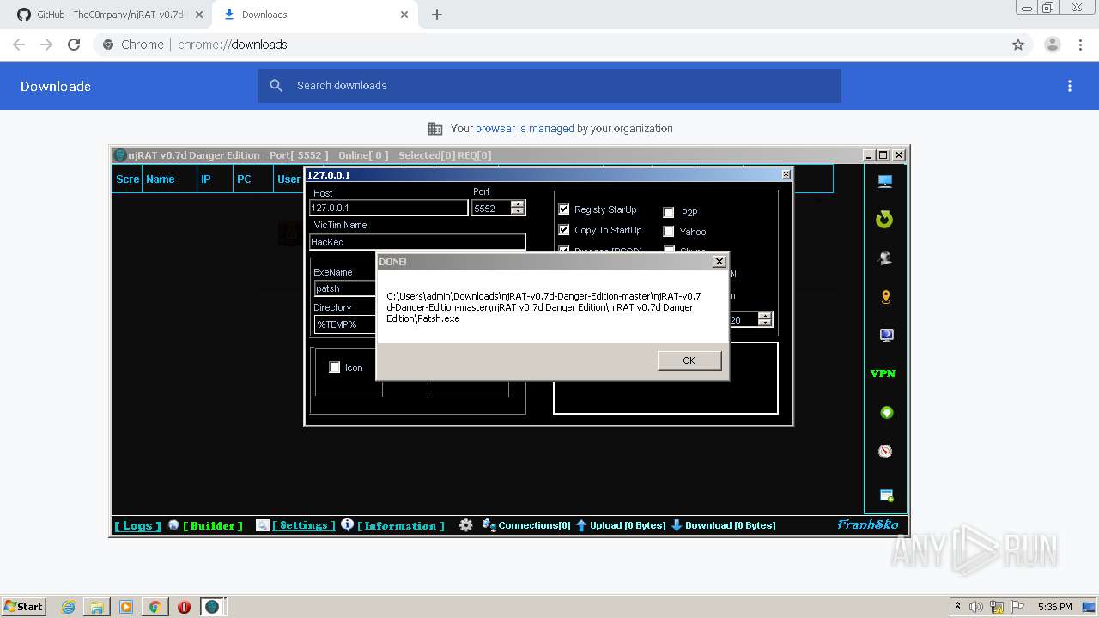Viewport: 1099px width, 618px height.
Task: Close the DONE dialog
Action: coord(720,262)
